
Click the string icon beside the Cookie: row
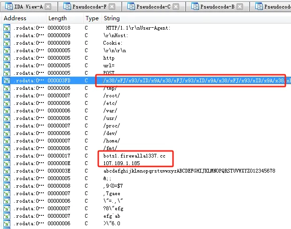(x=7, y=43)
